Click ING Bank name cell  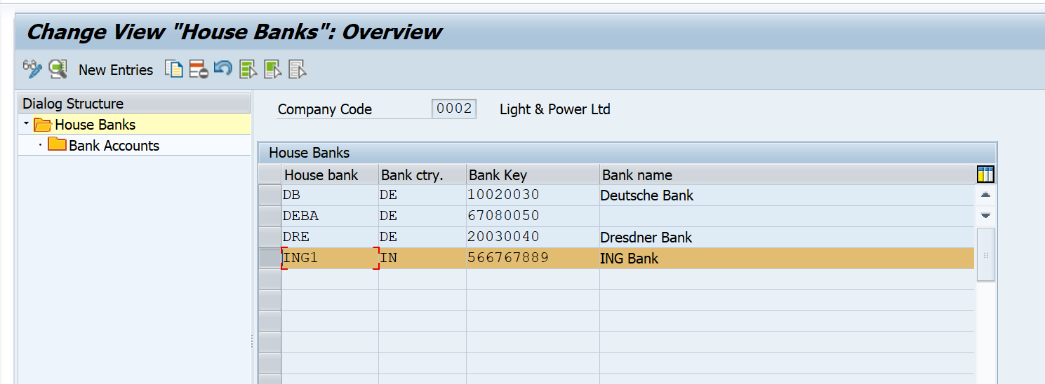(x=787, y=258)
